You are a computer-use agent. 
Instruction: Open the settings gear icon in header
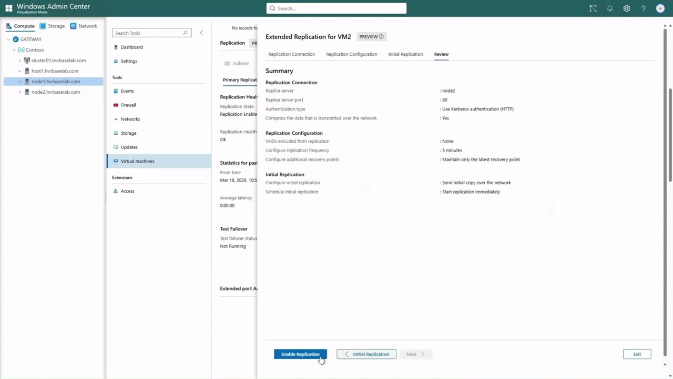(627, 8)
